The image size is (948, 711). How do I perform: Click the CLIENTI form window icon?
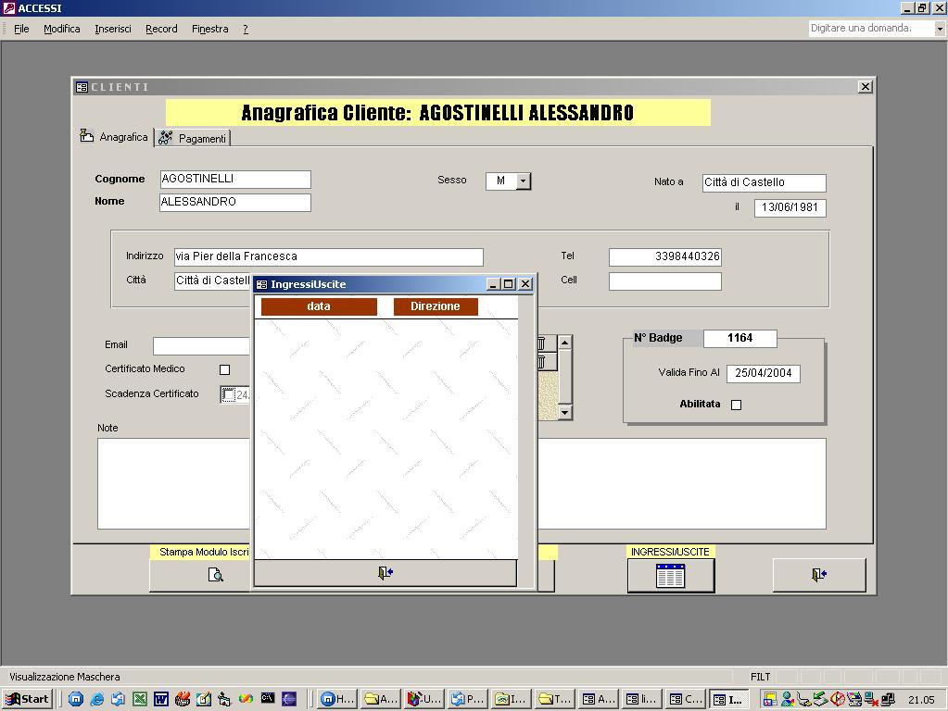pyautogui.click(x=82, y=87)
